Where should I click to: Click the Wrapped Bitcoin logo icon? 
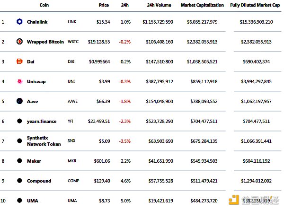(19, 42)
